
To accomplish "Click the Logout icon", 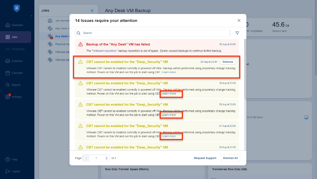I will pos(8,171).
